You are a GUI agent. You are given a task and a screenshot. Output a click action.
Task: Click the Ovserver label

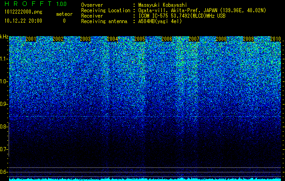[92, 5]
